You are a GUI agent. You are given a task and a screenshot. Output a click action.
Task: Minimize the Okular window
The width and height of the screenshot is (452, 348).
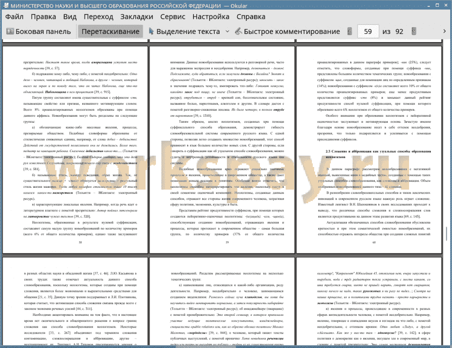click(x=429, y=5)
